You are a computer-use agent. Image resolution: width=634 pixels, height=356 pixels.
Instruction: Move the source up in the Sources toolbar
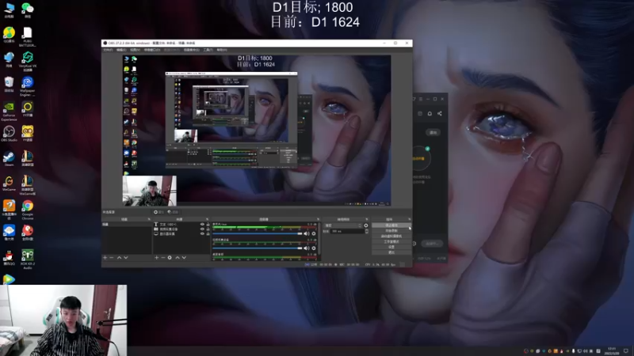point(177,258)
